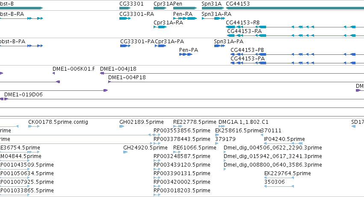Viewport: 364px width, 197px height.
Task: Select the RP003018203.5prime EST label
Action: click(x=182, y=191)
